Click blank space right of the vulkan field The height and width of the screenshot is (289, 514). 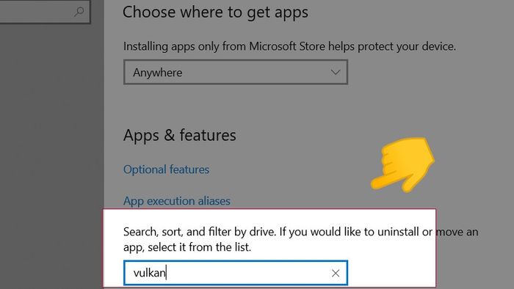pyautogui.click(x=391, y=273)
